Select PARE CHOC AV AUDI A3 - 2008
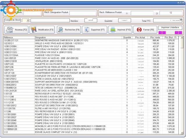 click(91, 58)
